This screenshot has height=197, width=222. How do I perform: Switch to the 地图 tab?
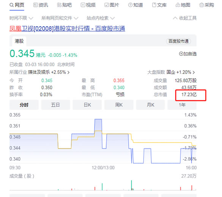point(183,5)
